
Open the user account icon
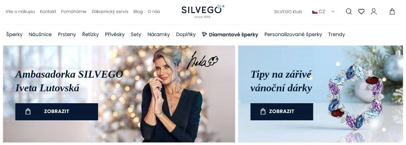pyautogui.click(x=374, y=12)
